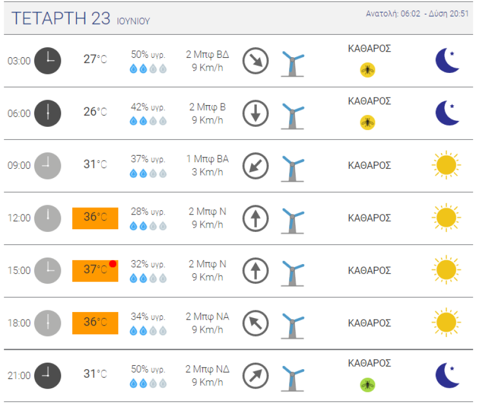The height and width of the screenshot is (404, 479).
Task: Click the 31°C temperature at 21:00
Action: pyautogui.click(x=95, y=374)
